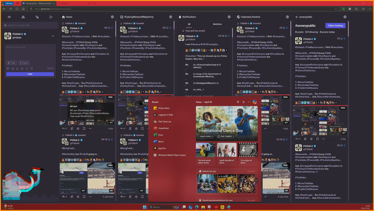Click the Post button in compose form
This screenshot has width=374, height=211.
pos(30,74)
